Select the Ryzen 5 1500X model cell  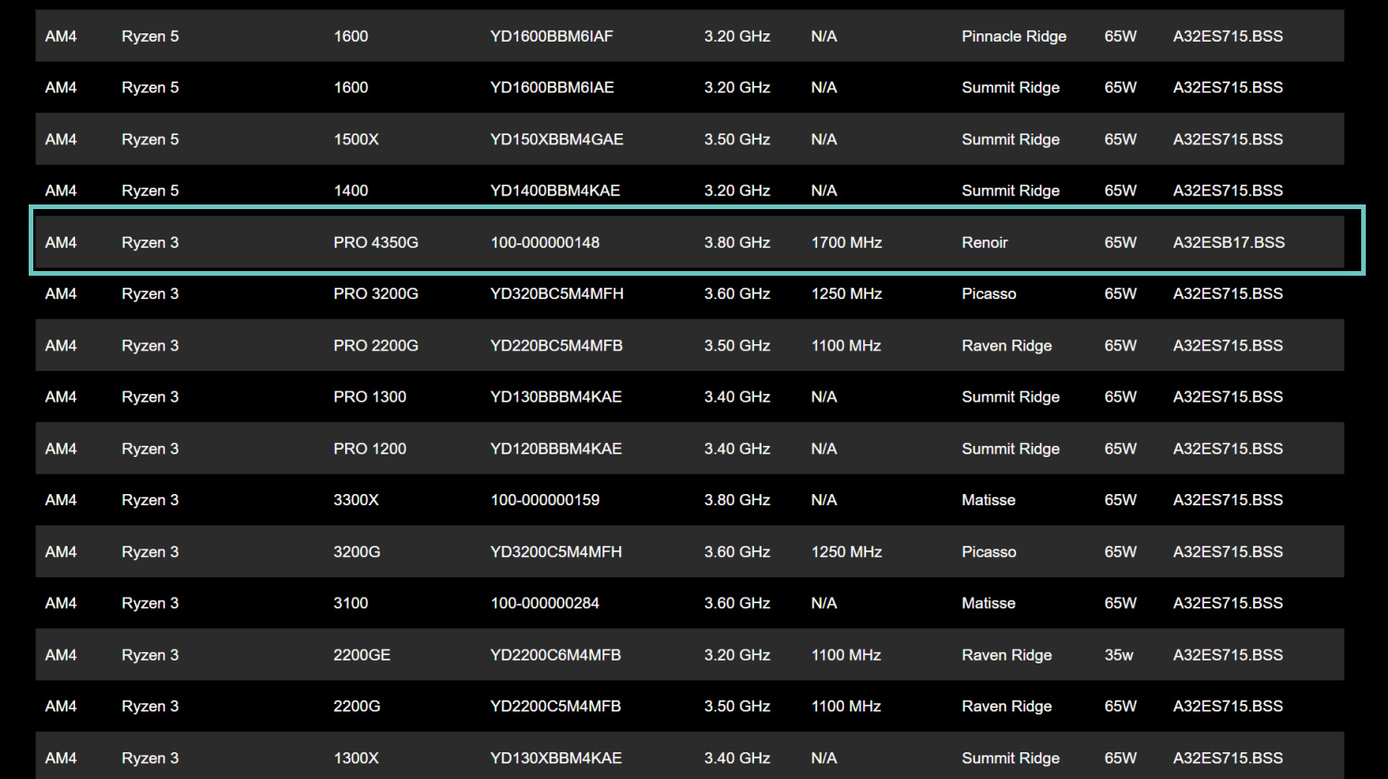[x=356, y=140]
